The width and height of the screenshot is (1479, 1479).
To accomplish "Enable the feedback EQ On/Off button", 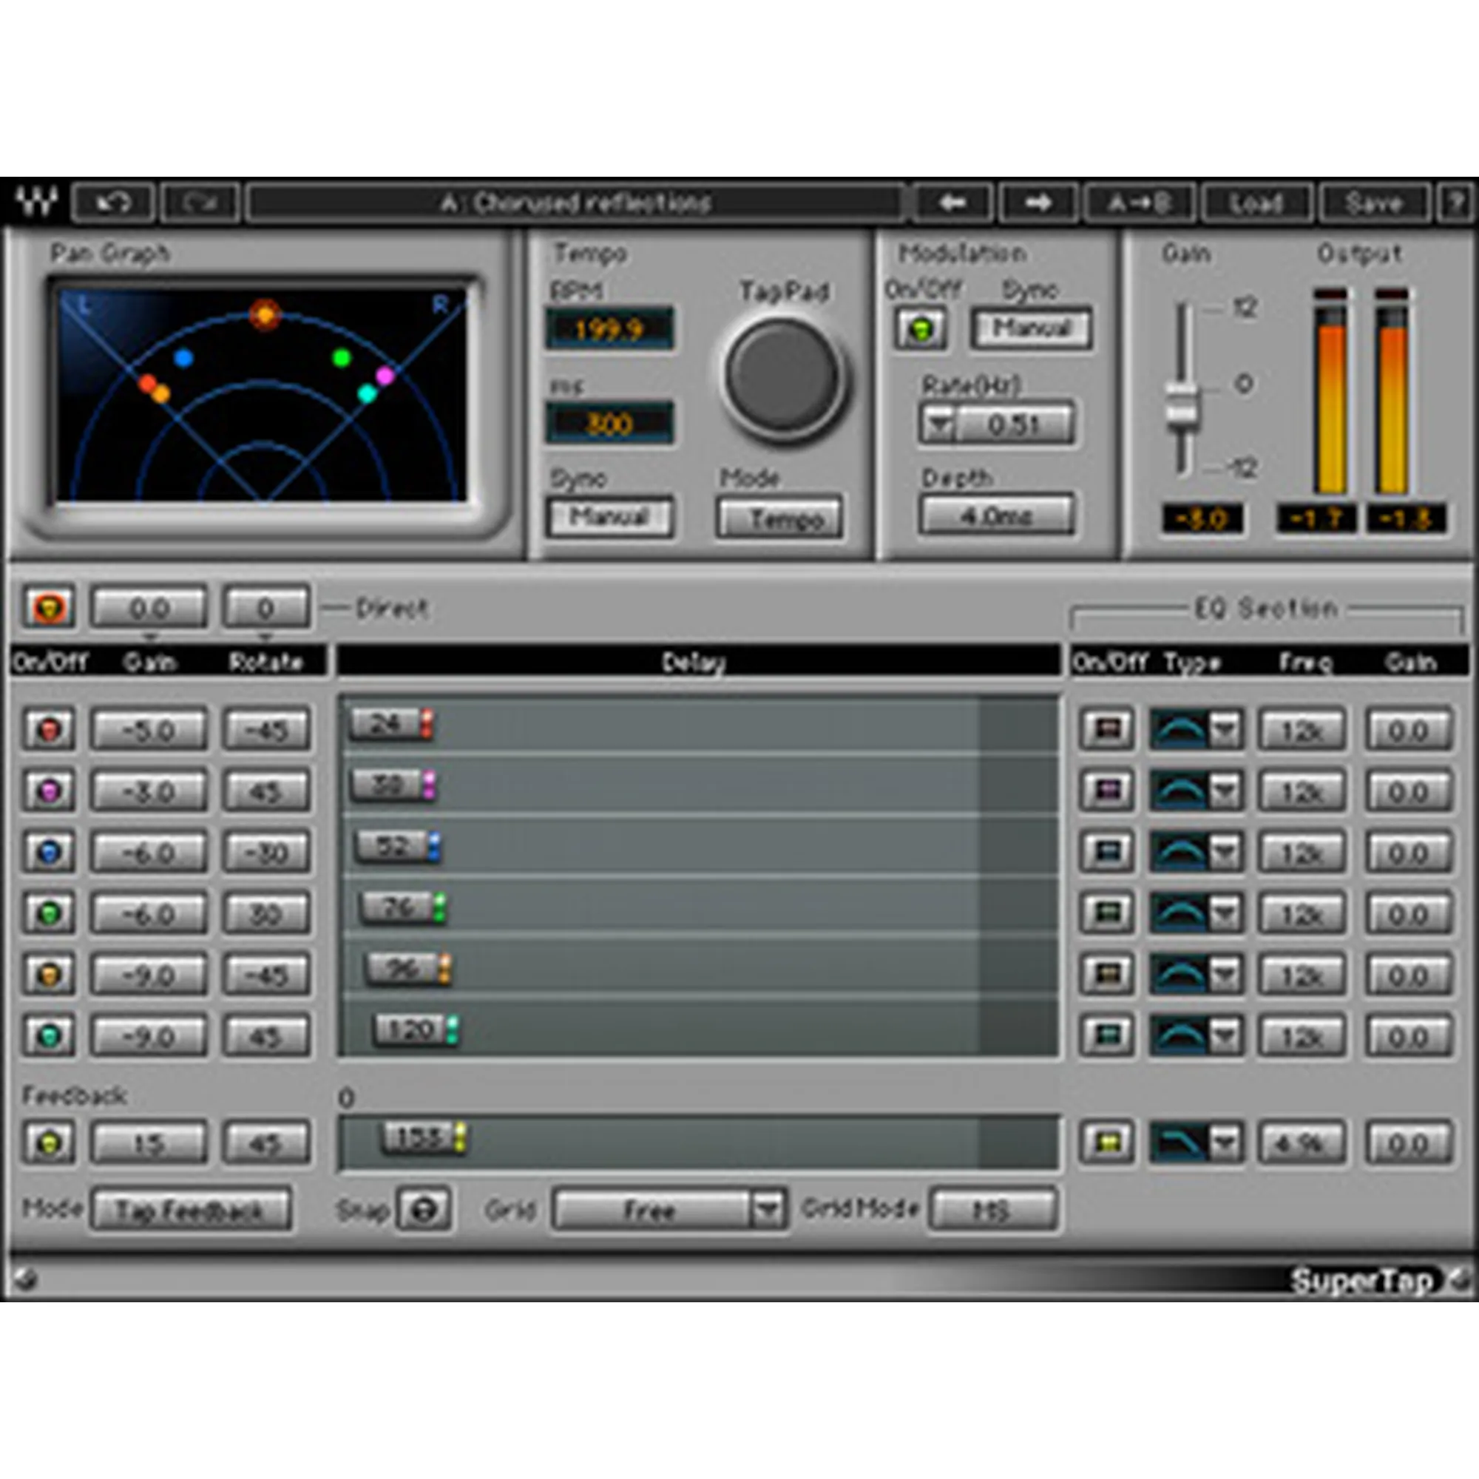I will coord(1106,1143).
